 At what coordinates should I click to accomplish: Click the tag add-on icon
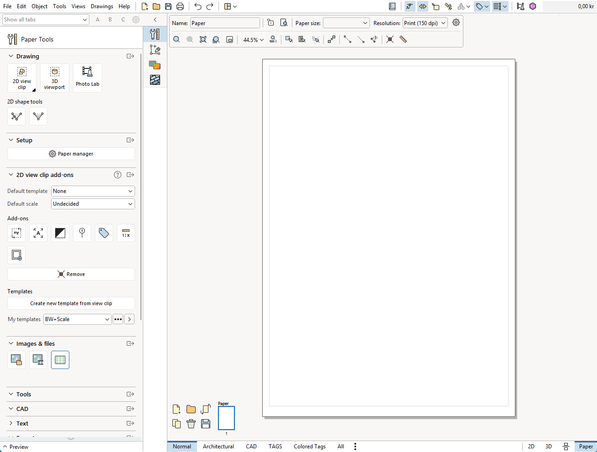click(104, 233)
